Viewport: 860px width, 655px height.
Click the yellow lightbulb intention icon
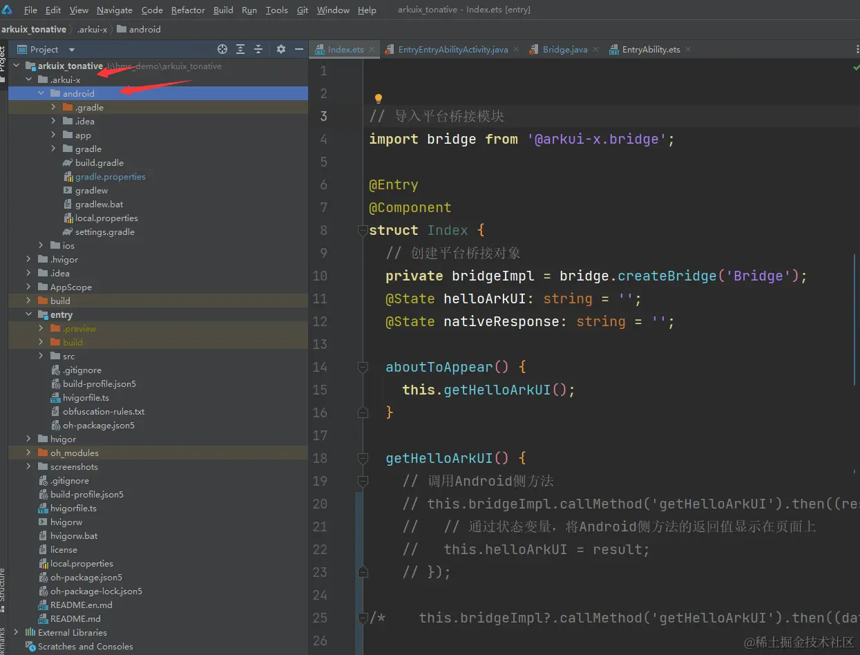pos(378,98)
